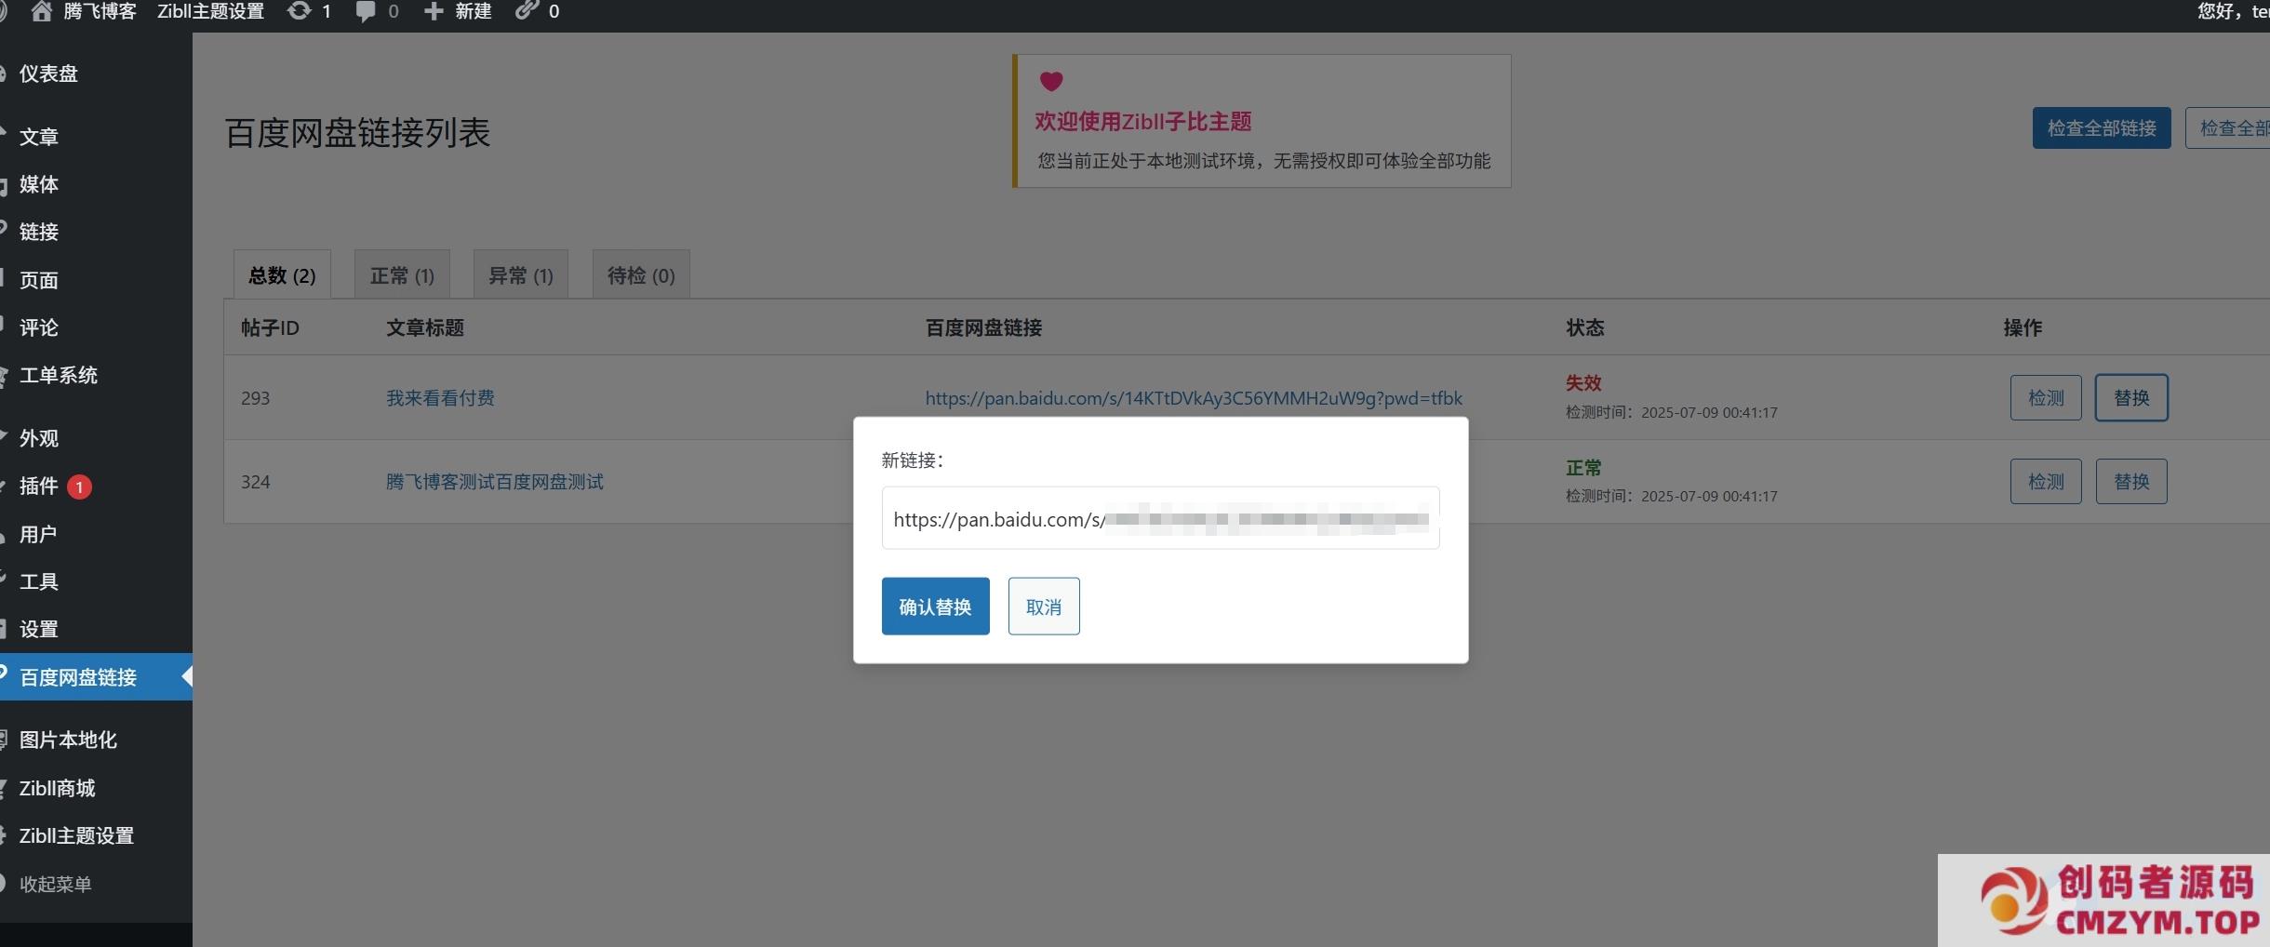
Task: Open the comments bubble icon in admin bar
Action: point(366,11)
